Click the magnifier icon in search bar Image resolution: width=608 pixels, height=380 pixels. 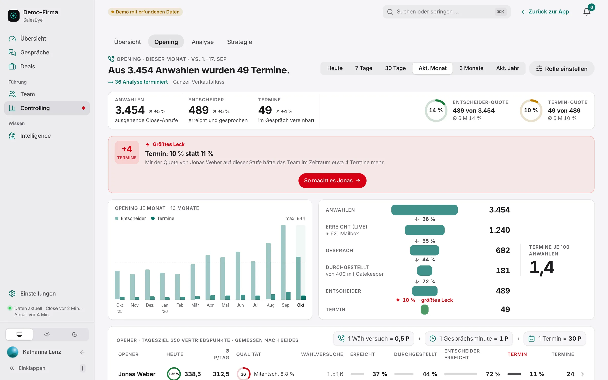pyautogui.click(x=390, y=12)
